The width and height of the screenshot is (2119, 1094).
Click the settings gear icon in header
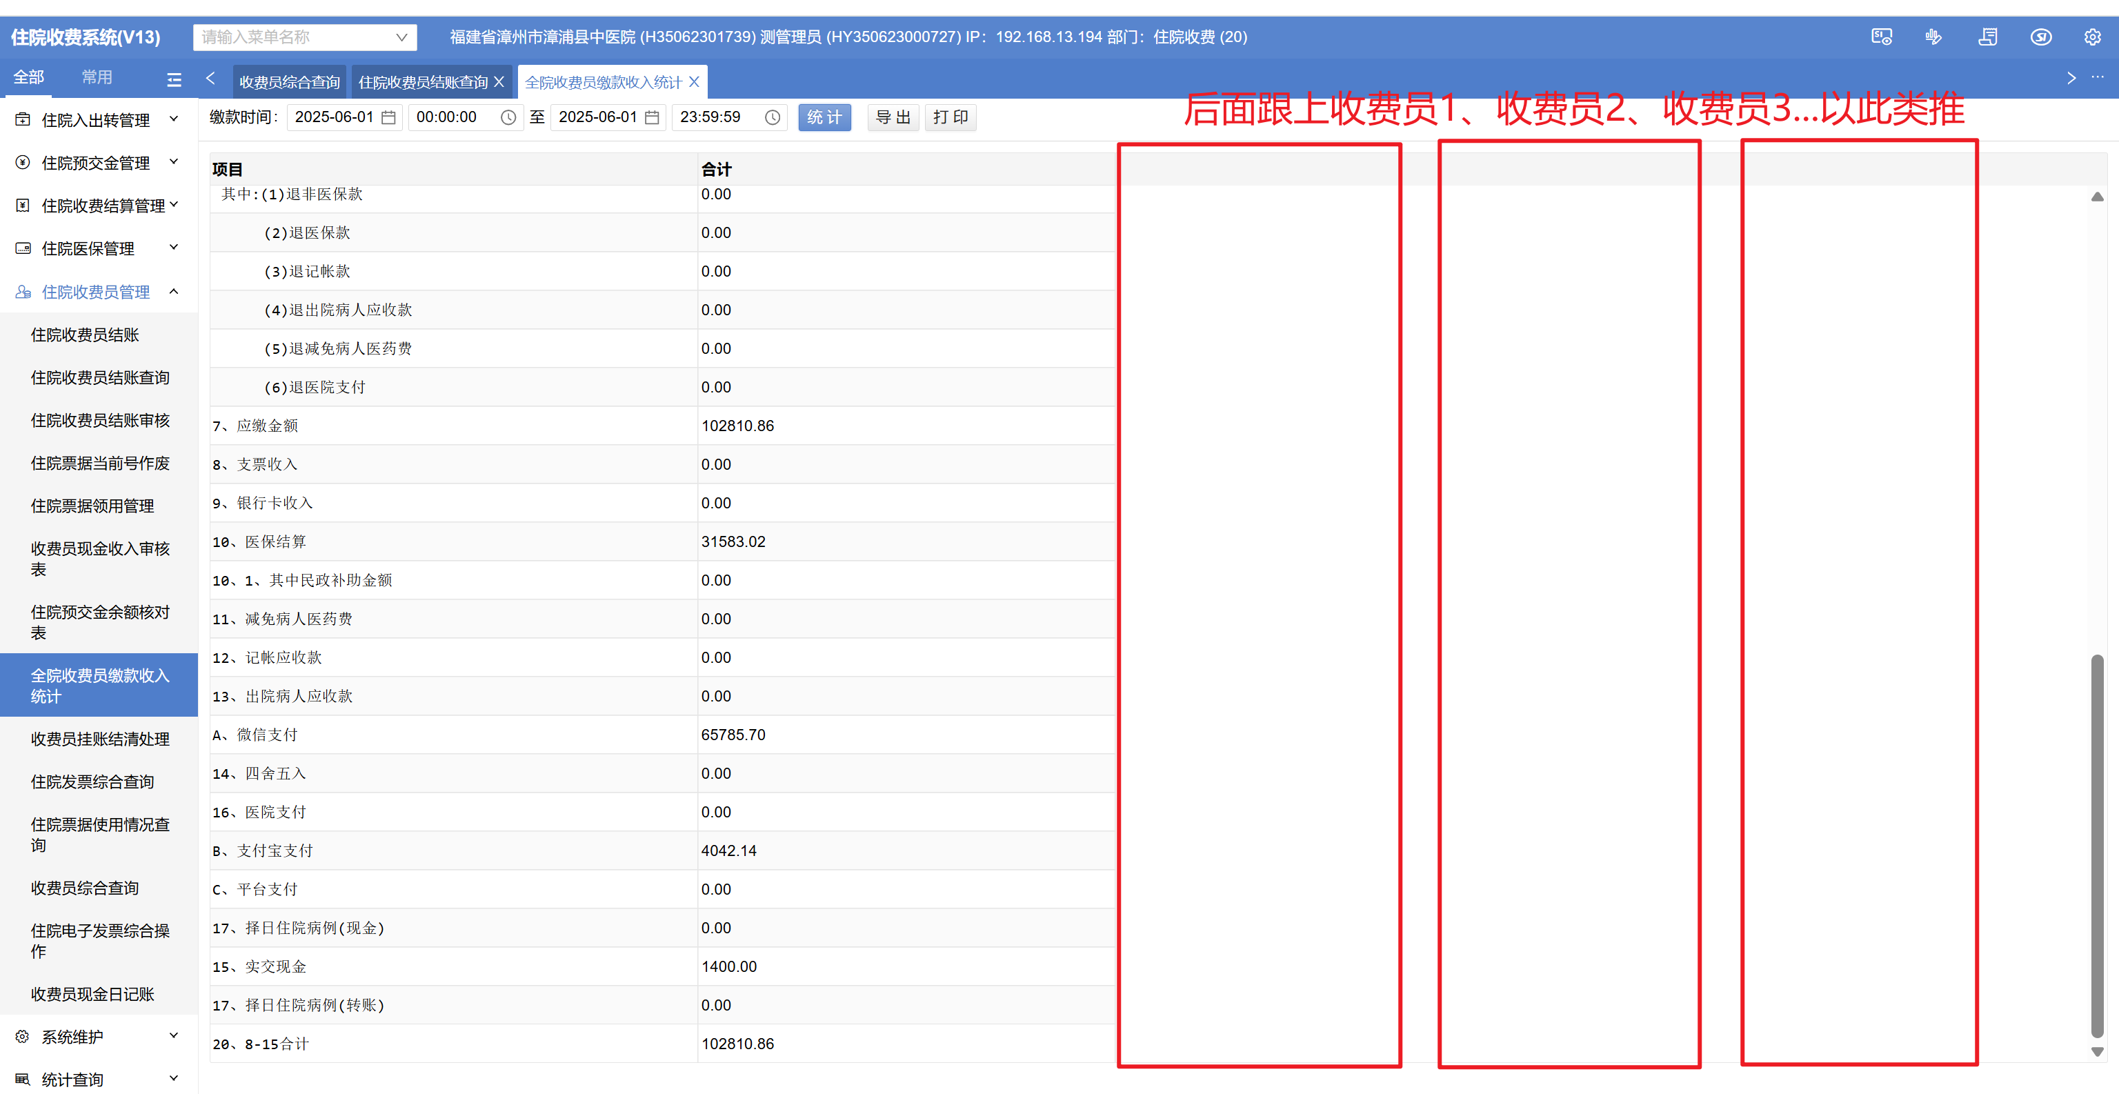tap(2092, 37)
